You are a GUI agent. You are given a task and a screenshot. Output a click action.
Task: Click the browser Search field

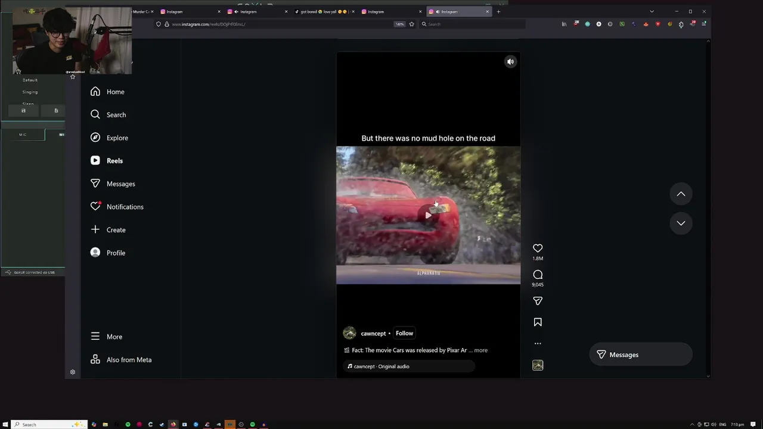pyautogui.click(x=472, y=24)
